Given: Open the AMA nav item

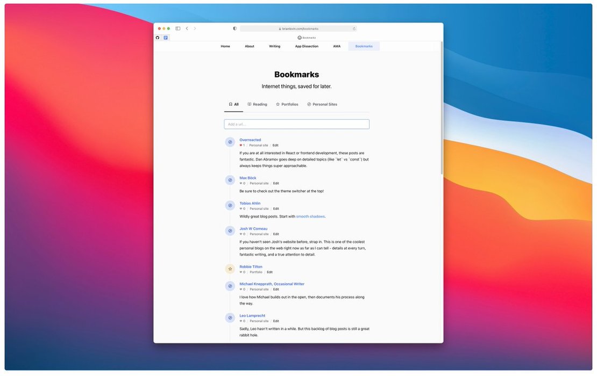Looking at the screenshot, I should point(337,46).
